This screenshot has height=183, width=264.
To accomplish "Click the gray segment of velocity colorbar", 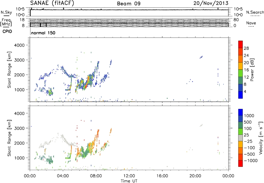I will pyautogui.click(x=241, y=138).
